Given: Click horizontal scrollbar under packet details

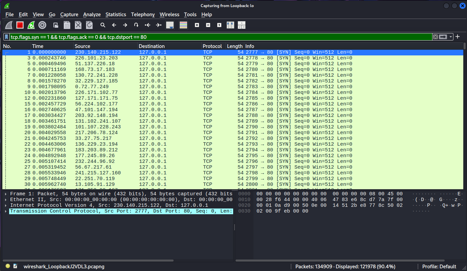Looking at the screenshot, I should click(x=88, y=261).
